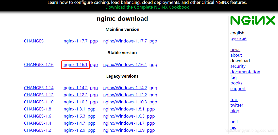Open the faq page
Viewport: 278px width, 135px height.
[233, 77]
